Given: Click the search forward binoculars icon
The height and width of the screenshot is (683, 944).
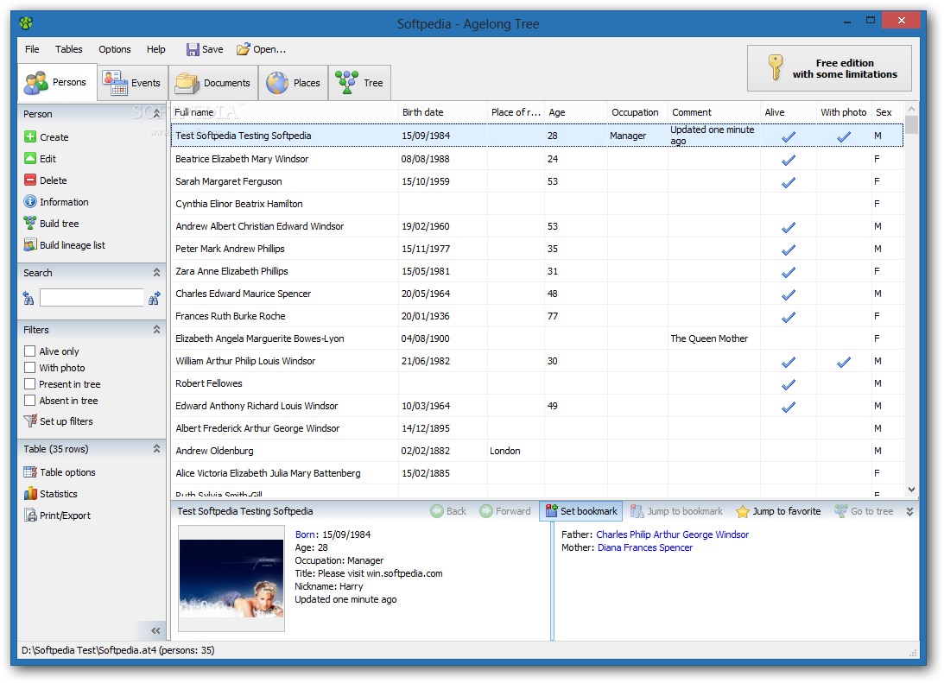Looking at the screenshot, I should click(x=155, y=298).
